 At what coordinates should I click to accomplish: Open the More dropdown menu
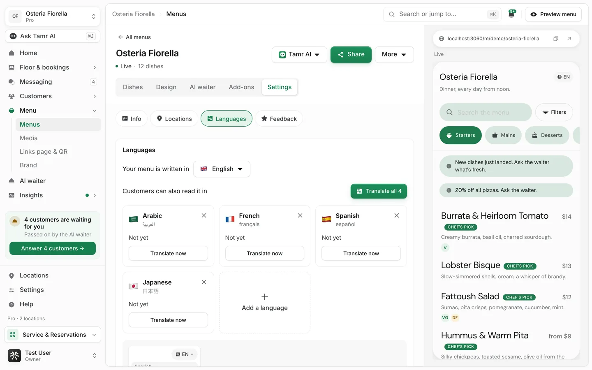394,54
